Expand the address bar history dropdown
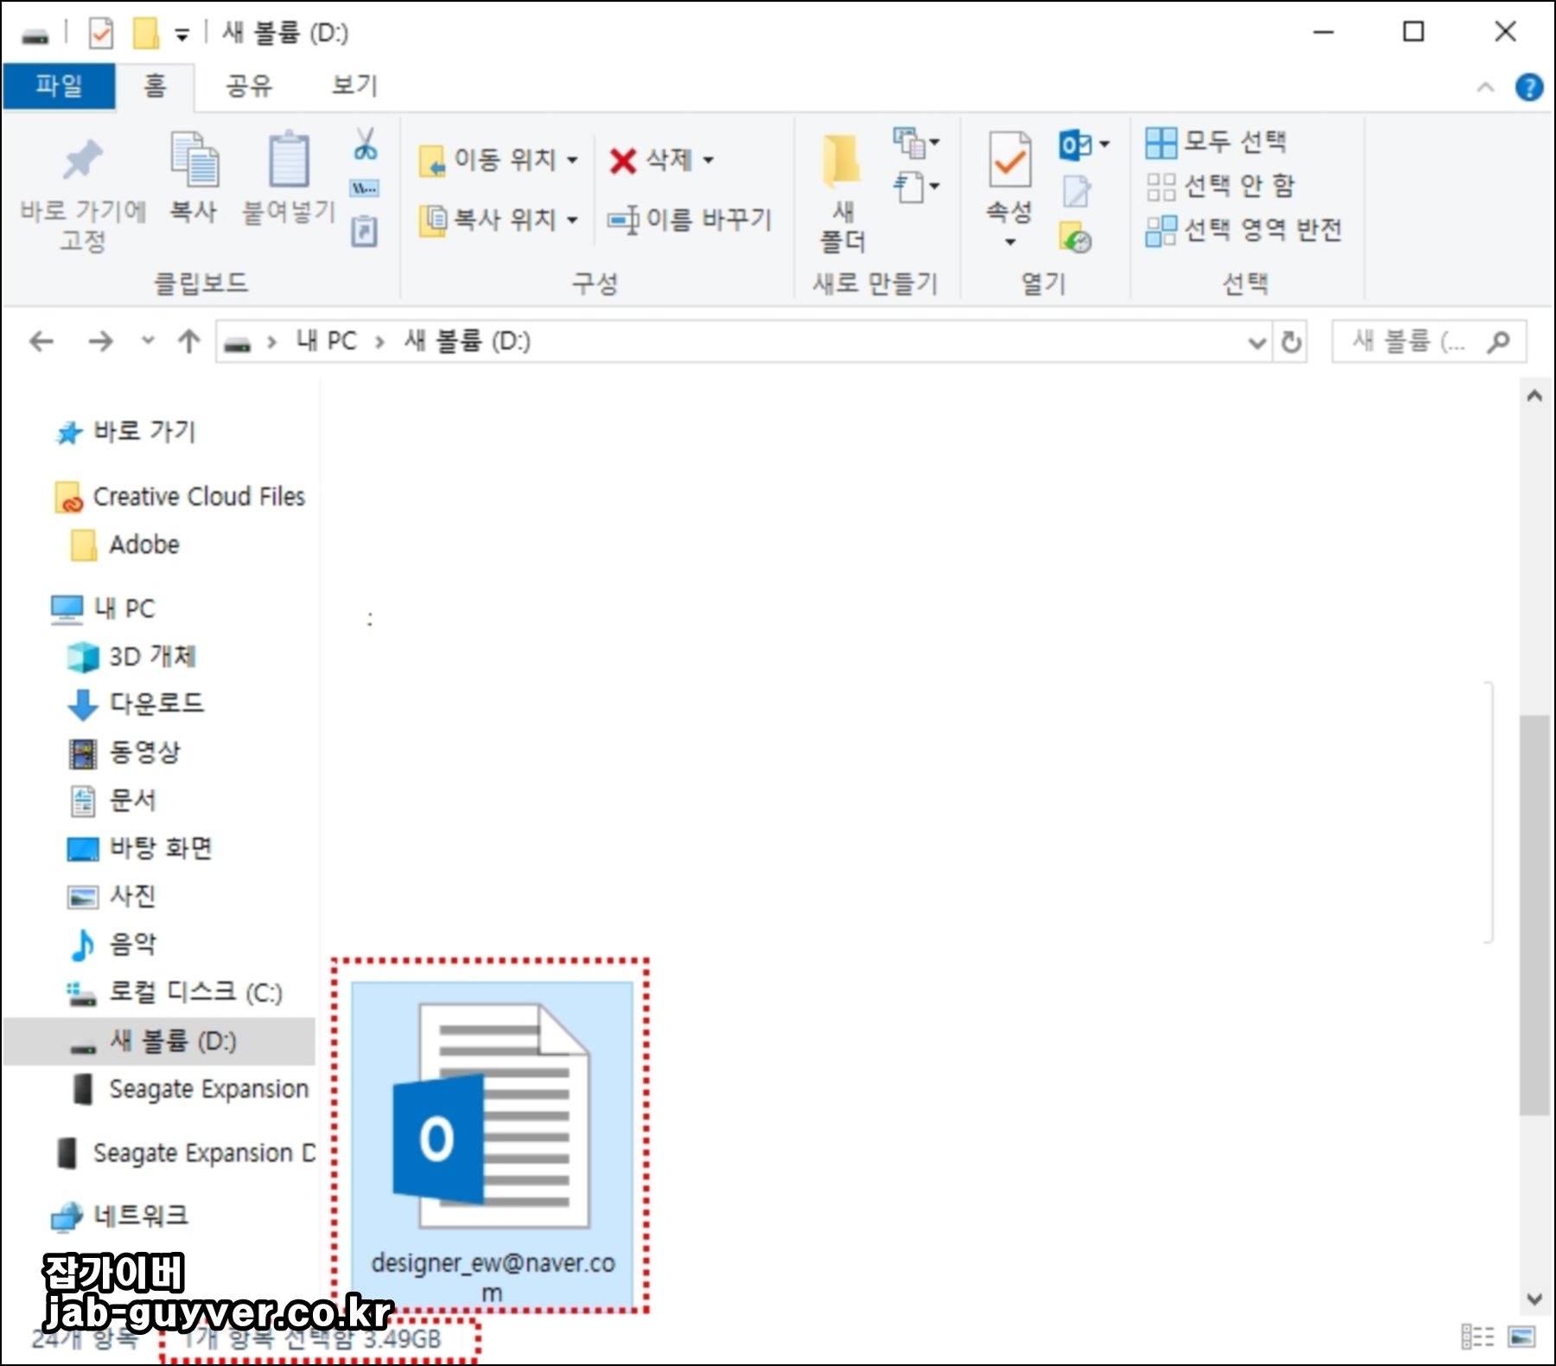Image resolution: width=1556 pixels, height=1366 pixels. coord(1257,343)
